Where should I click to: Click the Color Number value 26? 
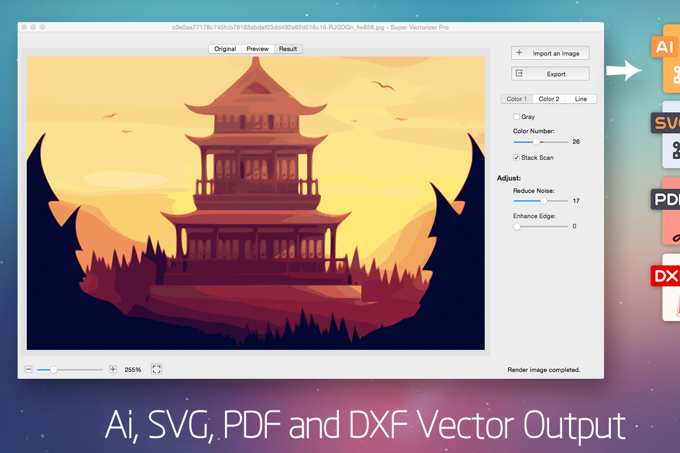576,142
